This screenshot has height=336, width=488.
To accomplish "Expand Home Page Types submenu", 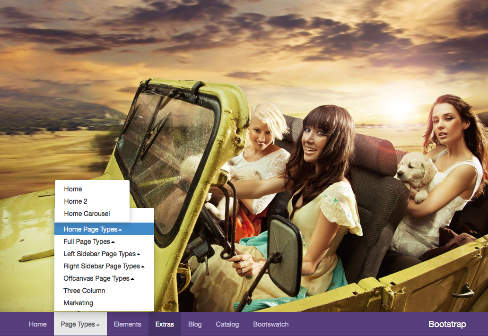I will 104,229.
